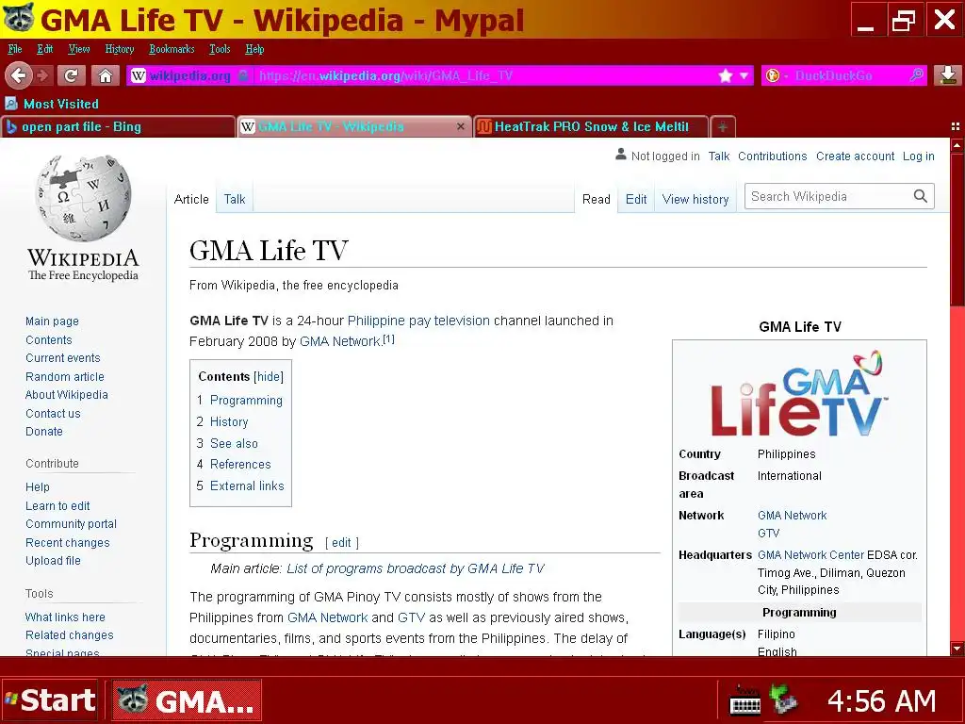Open the on-screen keyboard tray icon
The height and width of the screenshot is (724, 965).
[744, 701]
